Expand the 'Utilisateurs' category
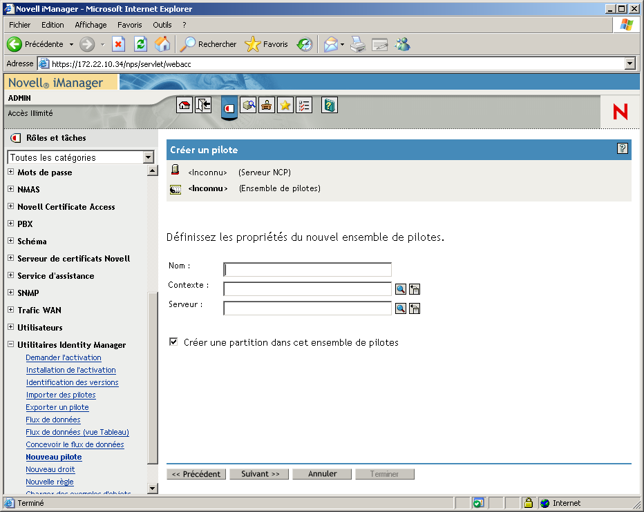The image size is (644, 512). [x=11, y=327]
